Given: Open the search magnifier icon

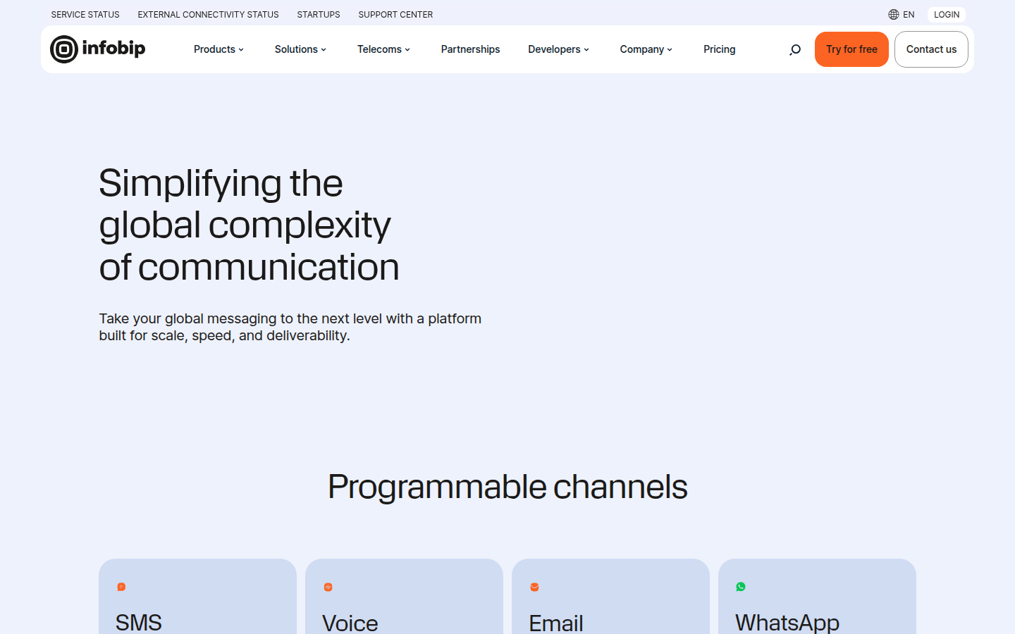Looking at the screenshot, I should (795, 49).
